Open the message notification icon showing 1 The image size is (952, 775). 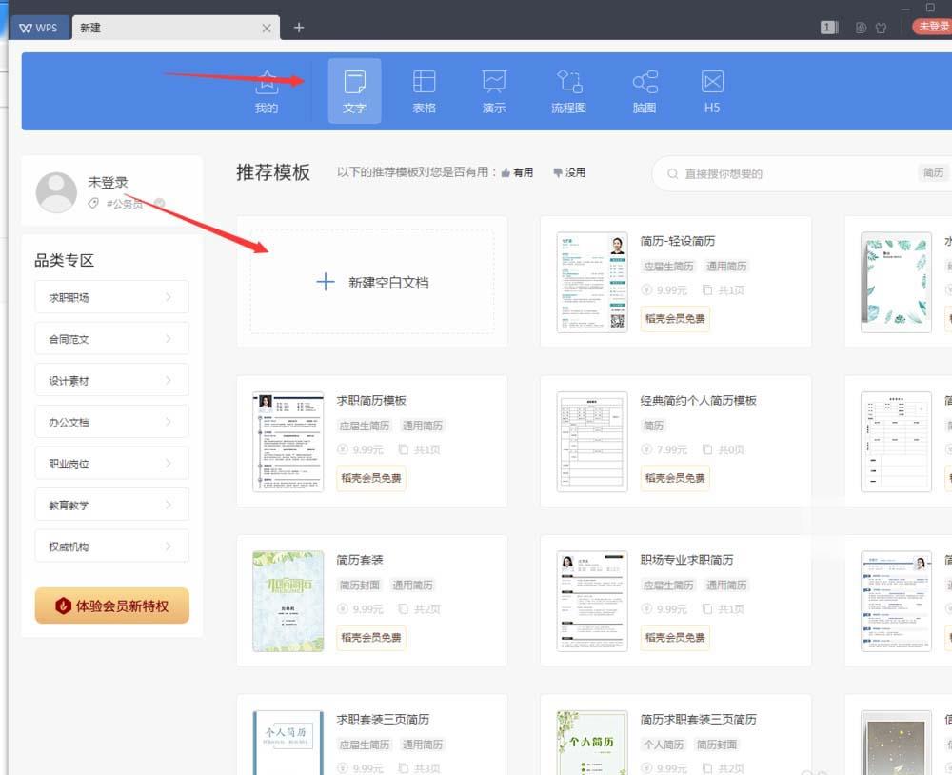(x=827, y=28)
